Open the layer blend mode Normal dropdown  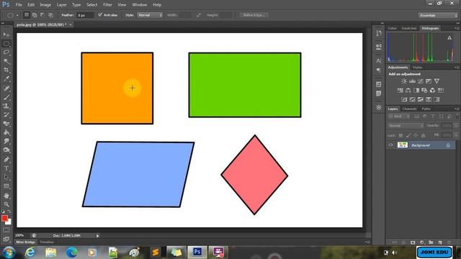point(406,126)
